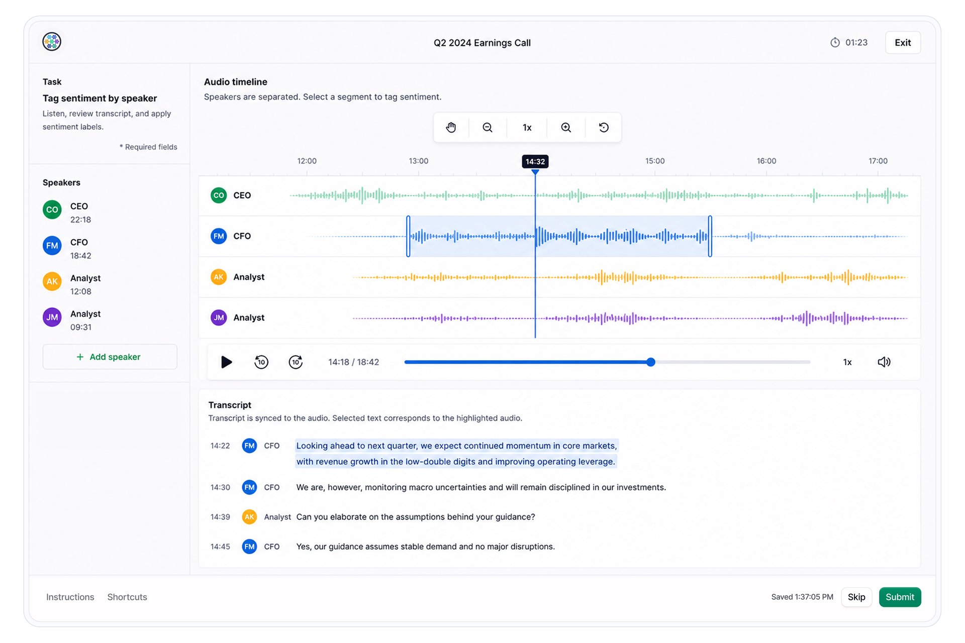Open the Instructions tab
The height and width of the screenshot is (643, 965).
click(70, 597)
